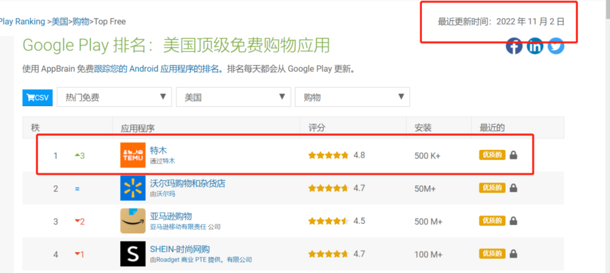Click the 应用程序 column header
The image size is (610, 273).
click(138, 128)
